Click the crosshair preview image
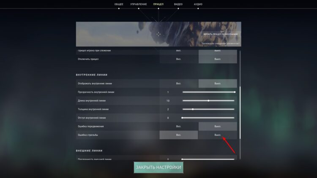The image size is (317, 178). 158,34
